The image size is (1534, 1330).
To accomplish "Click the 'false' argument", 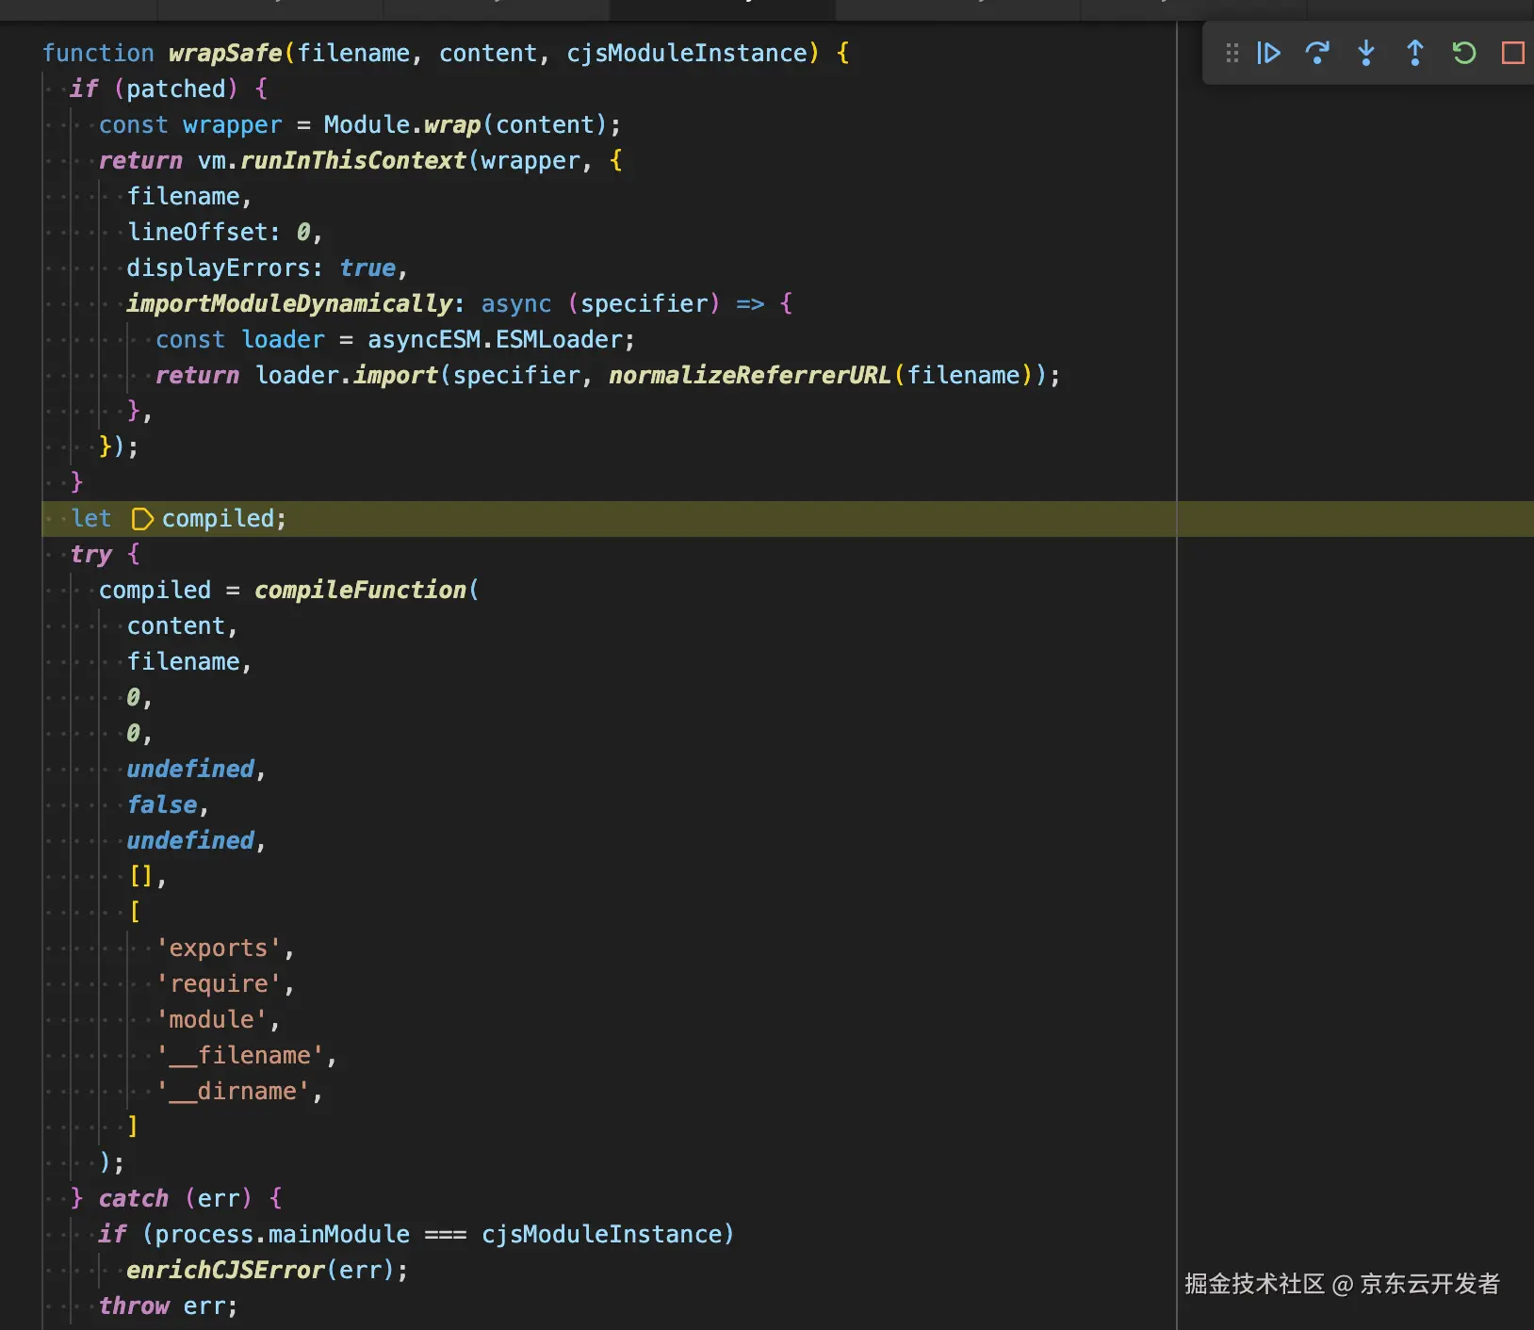I will (162, 805).
